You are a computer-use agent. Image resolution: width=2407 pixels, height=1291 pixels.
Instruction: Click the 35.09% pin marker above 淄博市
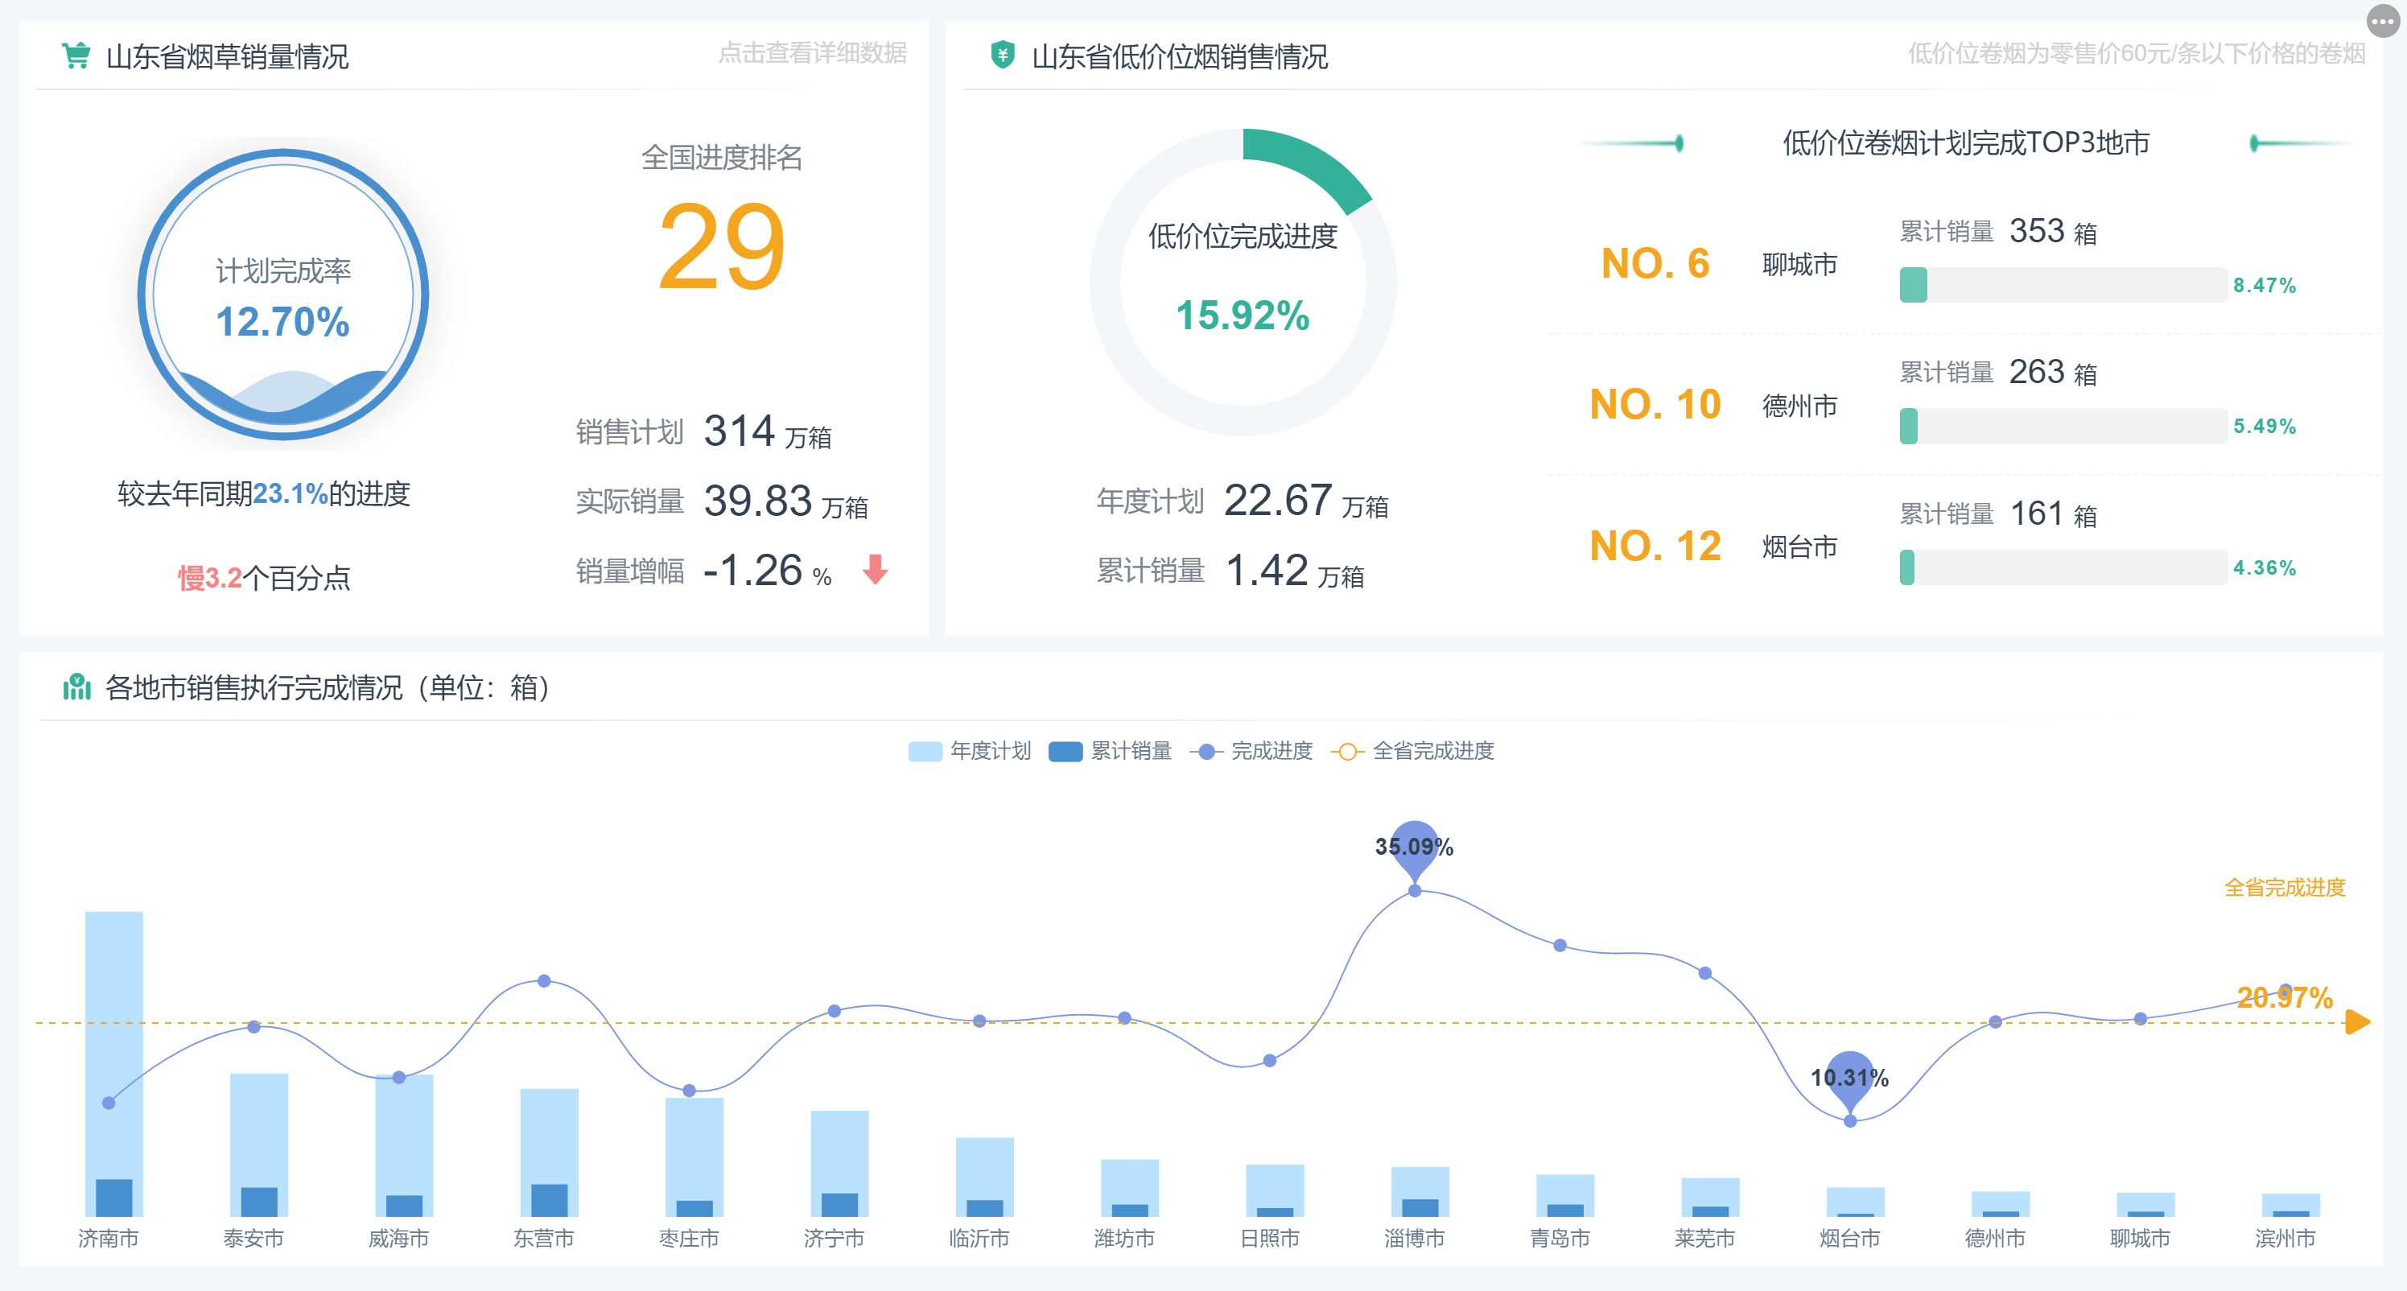tap(1414, 846)
